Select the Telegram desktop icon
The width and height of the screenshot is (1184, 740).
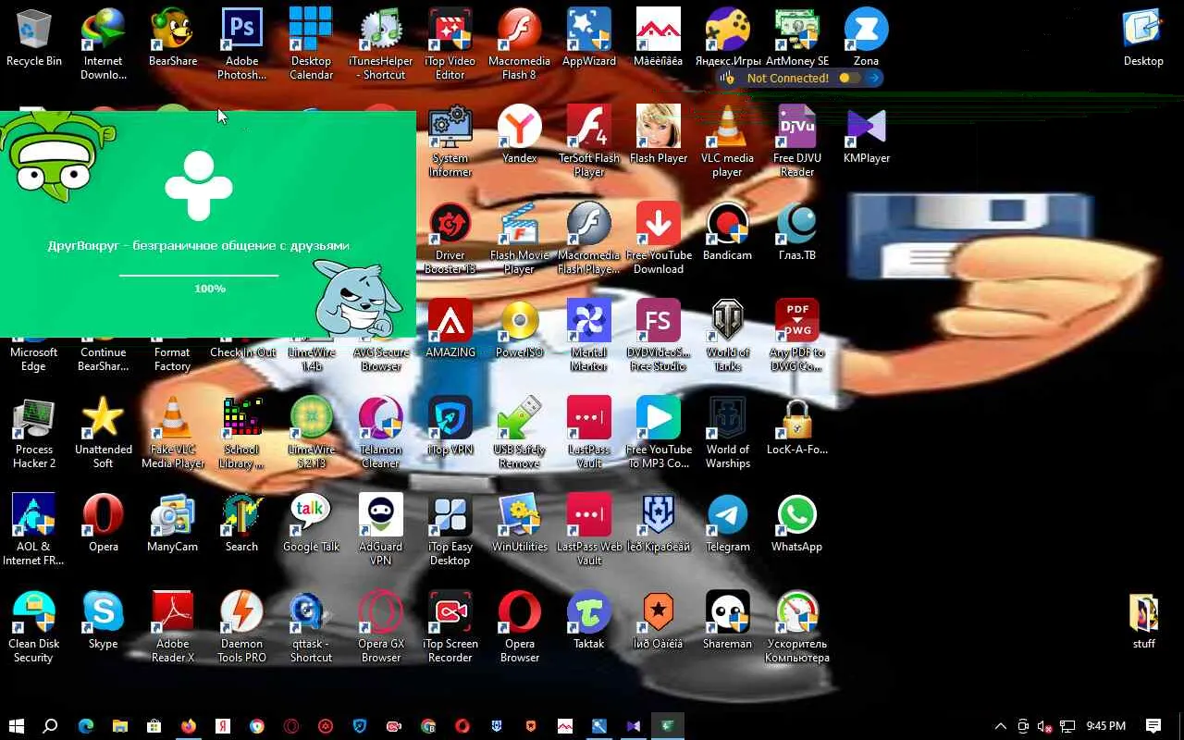pos(728,524)
